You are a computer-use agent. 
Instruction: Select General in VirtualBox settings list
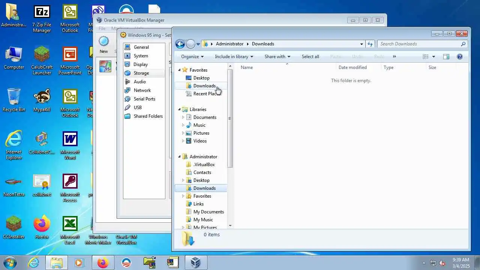[144, 47]
